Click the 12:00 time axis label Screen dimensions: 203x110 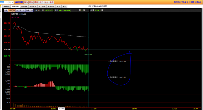point(134,109)
